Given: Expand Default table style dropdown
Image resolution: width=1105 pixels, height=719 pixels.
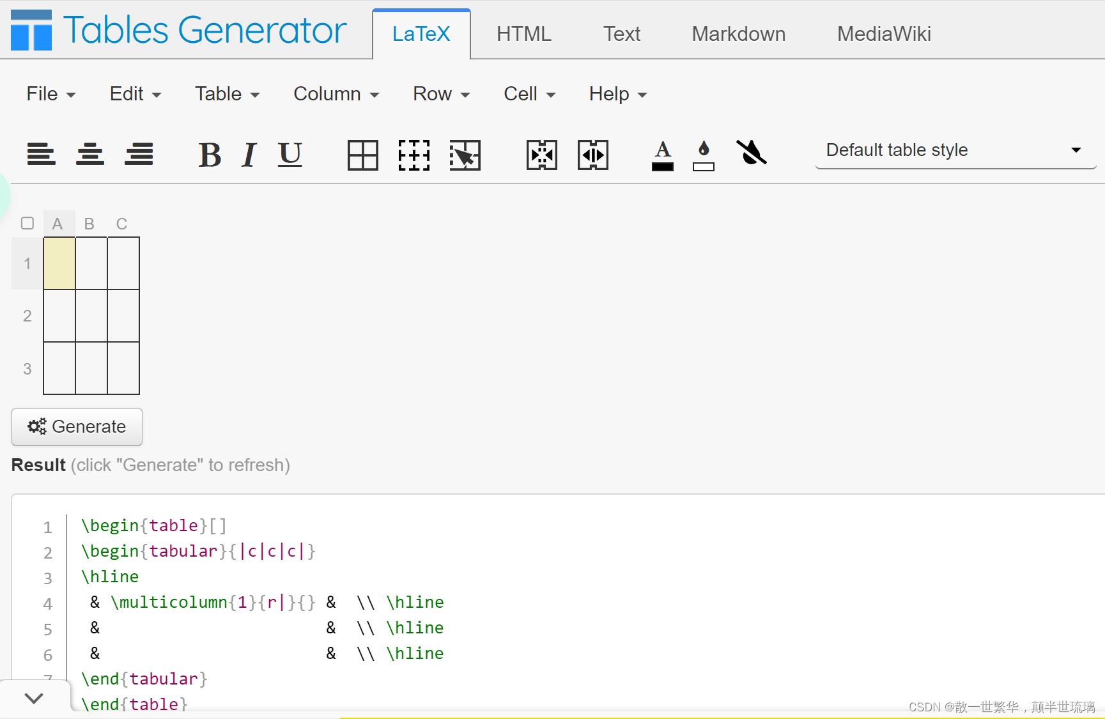Looking at the screenshot, I should click(x=955, y=151).
